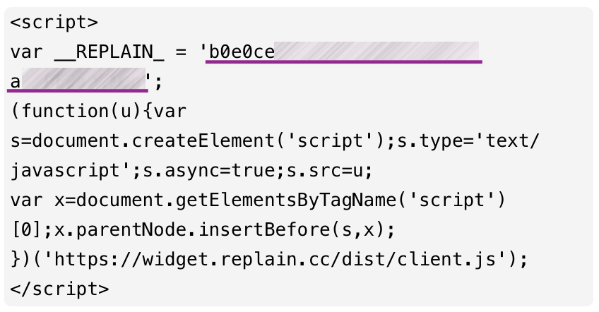Click the purple underline beneath b0e0ce token
Screen dimensions: 599x312
pos(343,62)
